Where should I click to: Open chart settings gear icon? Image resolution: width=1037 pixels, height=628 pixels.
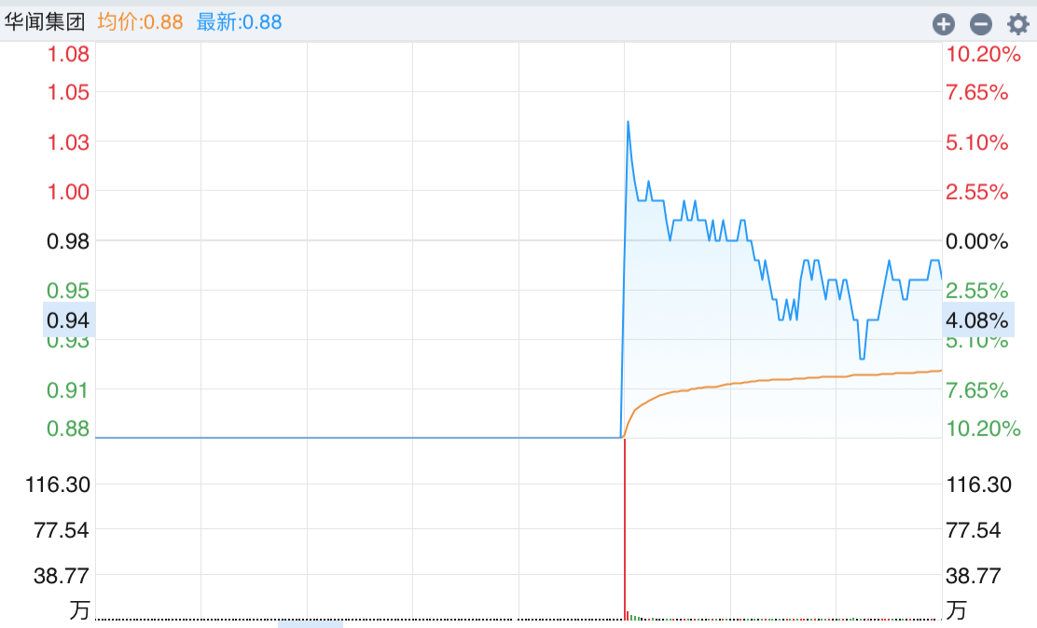click(1017, 24)
